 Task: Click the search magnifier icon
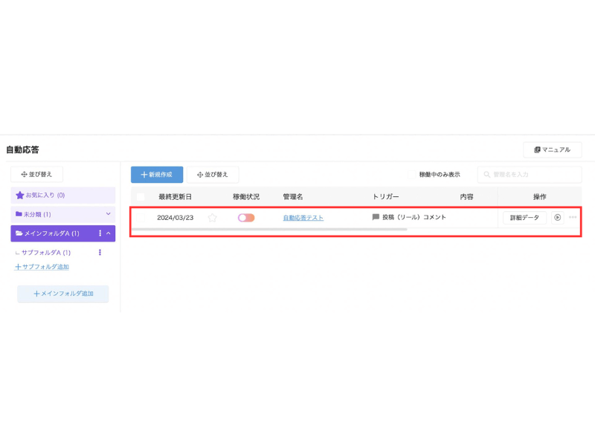[x=486, y=175]
